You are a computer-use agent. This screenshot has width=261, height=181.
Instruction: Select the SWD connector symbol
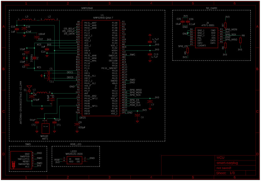coord(21,160)
